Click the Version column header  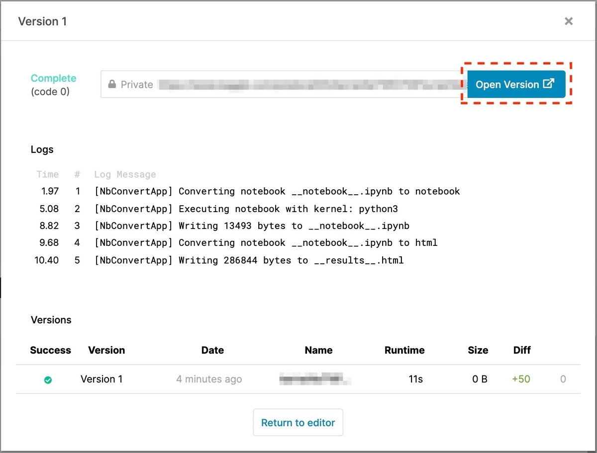click(106, 350)
